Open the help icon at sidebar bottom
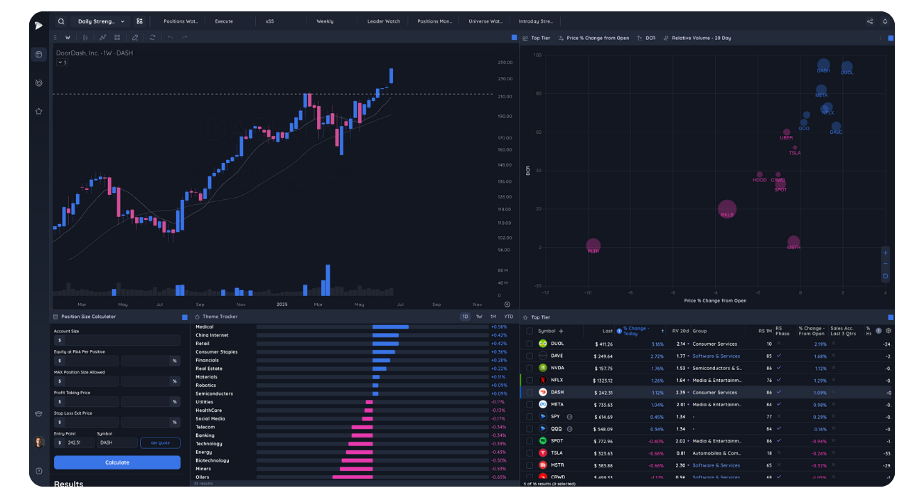 click(38, 471)
